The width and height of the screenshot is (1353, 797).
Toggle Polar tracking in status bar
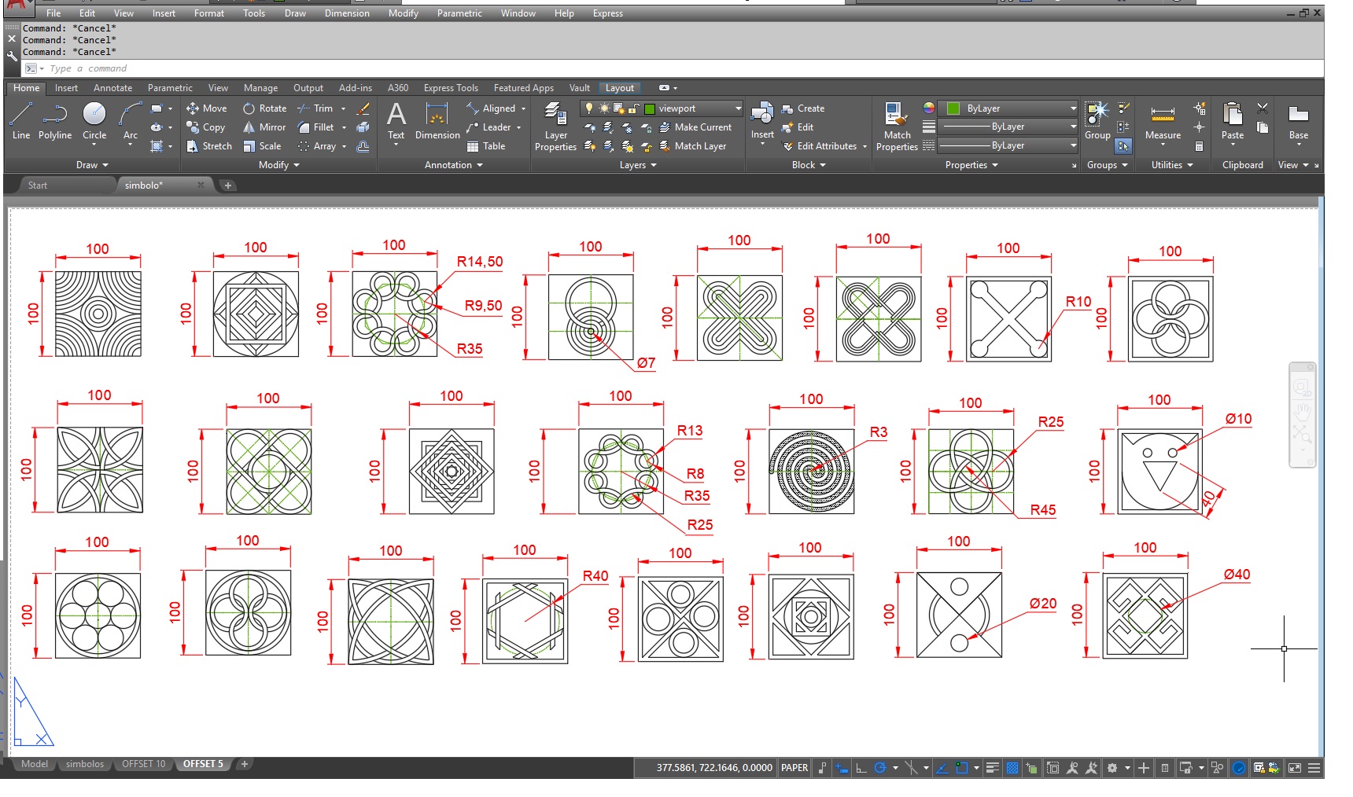click(x=880, y=768)
